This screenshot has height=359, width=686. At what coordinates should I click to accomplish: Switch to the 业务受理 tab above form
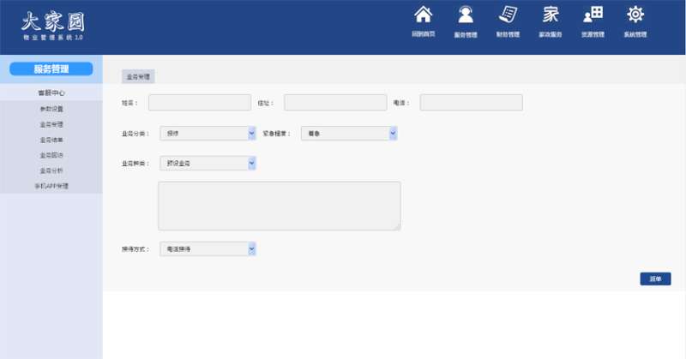(138, 76)
